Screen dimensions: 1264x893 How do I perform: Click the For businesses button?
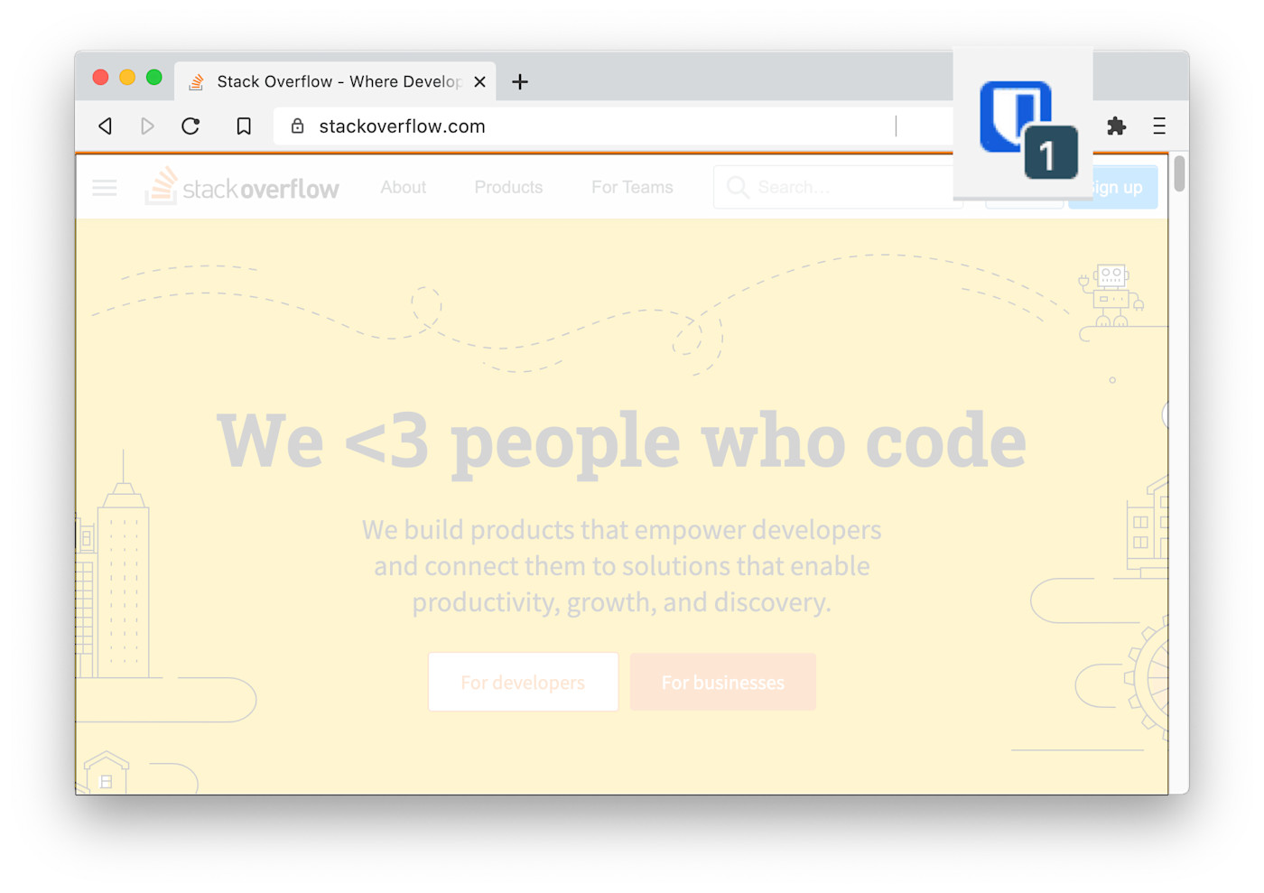pyautogui.click(x=722, y=682)
